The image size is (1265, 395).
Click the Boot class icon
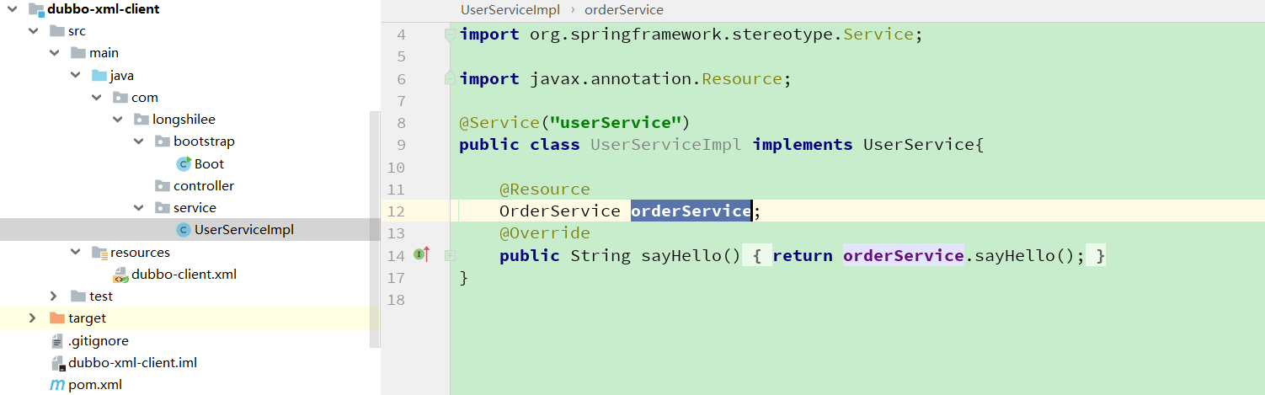tap(184, 163)
